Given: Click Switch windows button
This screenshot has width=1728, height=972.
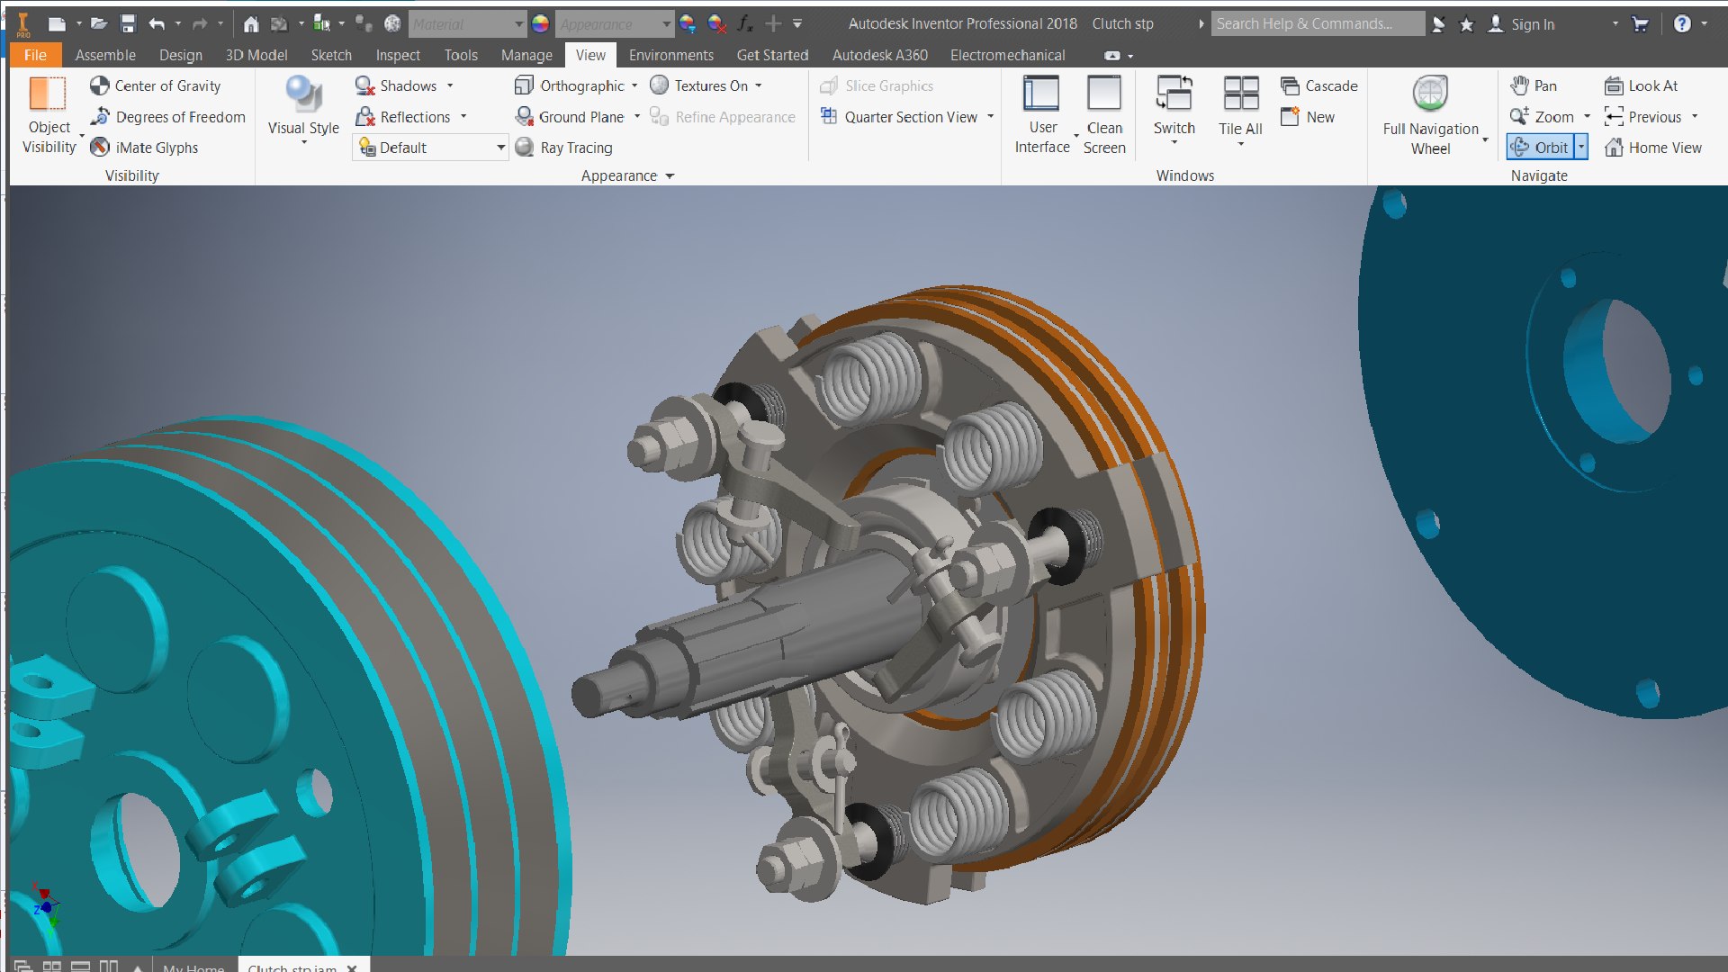Looking at the screenshot, I should [1174, 110].
